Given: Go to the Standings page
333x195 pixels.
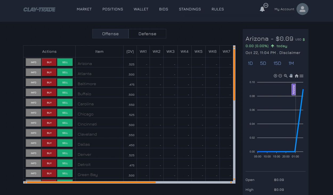Looking at the screenshot, I should point(190,9).
